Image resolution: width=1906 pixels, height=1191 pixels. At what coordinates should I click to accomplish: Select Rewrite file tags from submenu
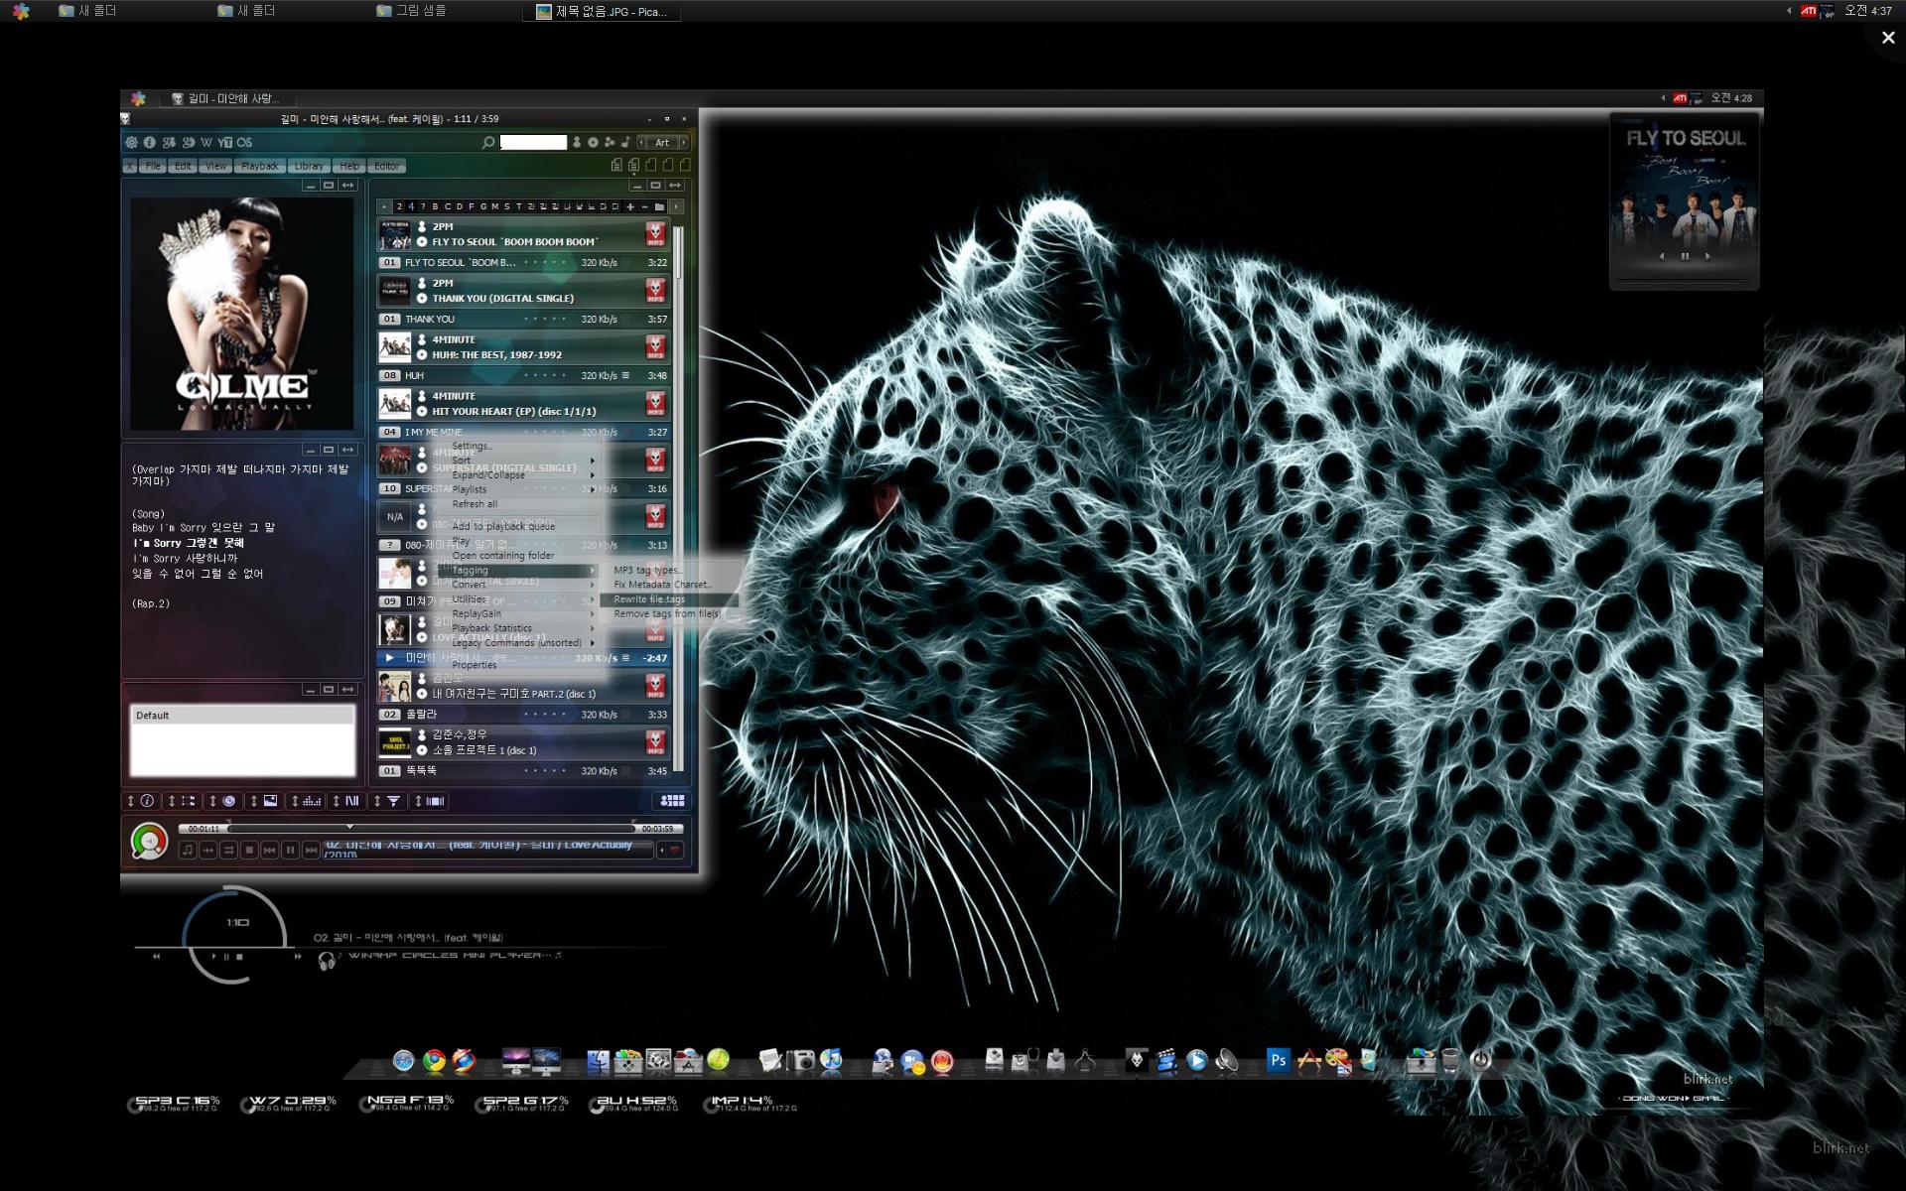pyautogui.click(x=668, y=599)
